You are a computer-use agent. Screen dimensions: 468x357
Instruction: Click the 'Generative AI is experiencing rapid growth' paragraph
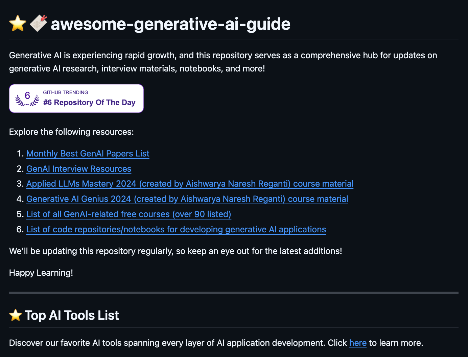[x=223, y=62]
